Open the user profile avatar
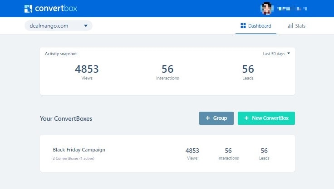Viewport: 334px width, 189px height. point(266,9)
